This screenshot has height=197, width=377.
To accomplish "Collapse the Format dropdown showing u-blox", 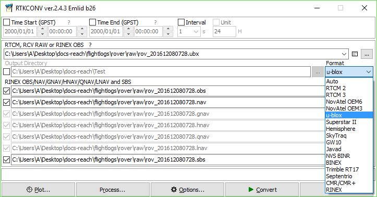I will point(349,72).
